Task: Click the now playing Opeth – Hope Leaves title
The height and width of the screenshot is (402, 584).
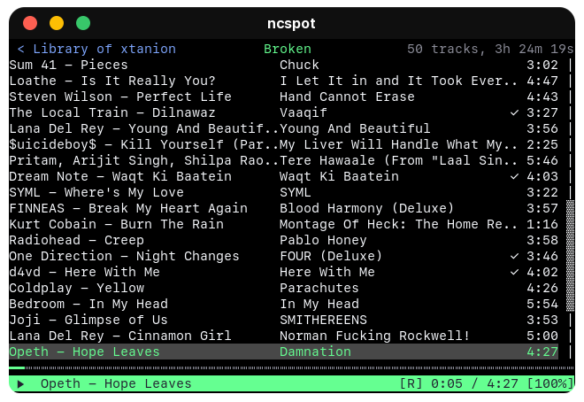Action: (116, 383)
